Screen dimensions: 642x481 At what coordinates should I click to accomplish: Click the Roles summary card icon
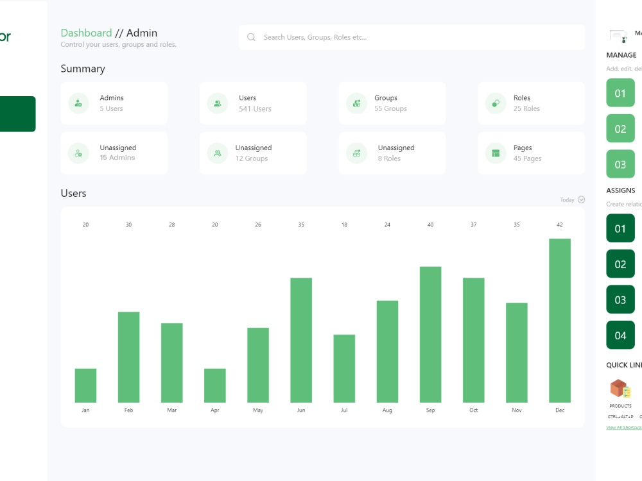tap(495, 103)
